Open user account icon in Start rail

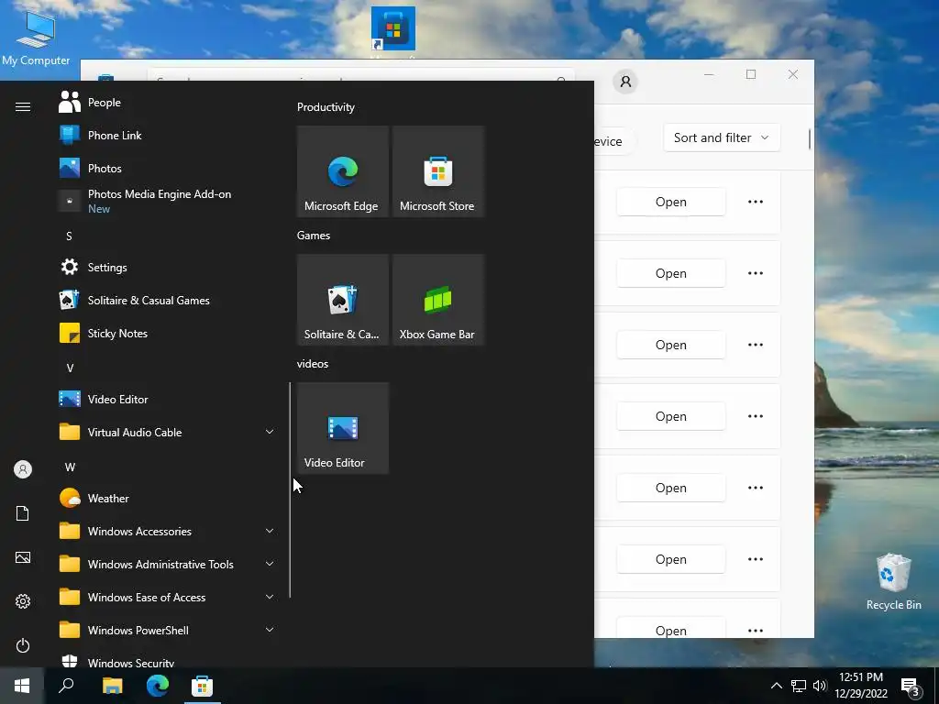click(x=23, y=469)
